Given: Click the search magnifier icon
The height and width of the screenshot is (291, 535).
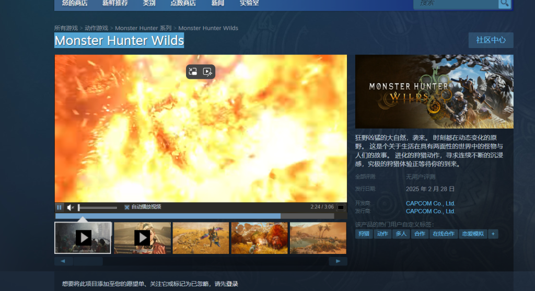Looking at the screenshot, I should pyautogui.click(x=504, y=4).
